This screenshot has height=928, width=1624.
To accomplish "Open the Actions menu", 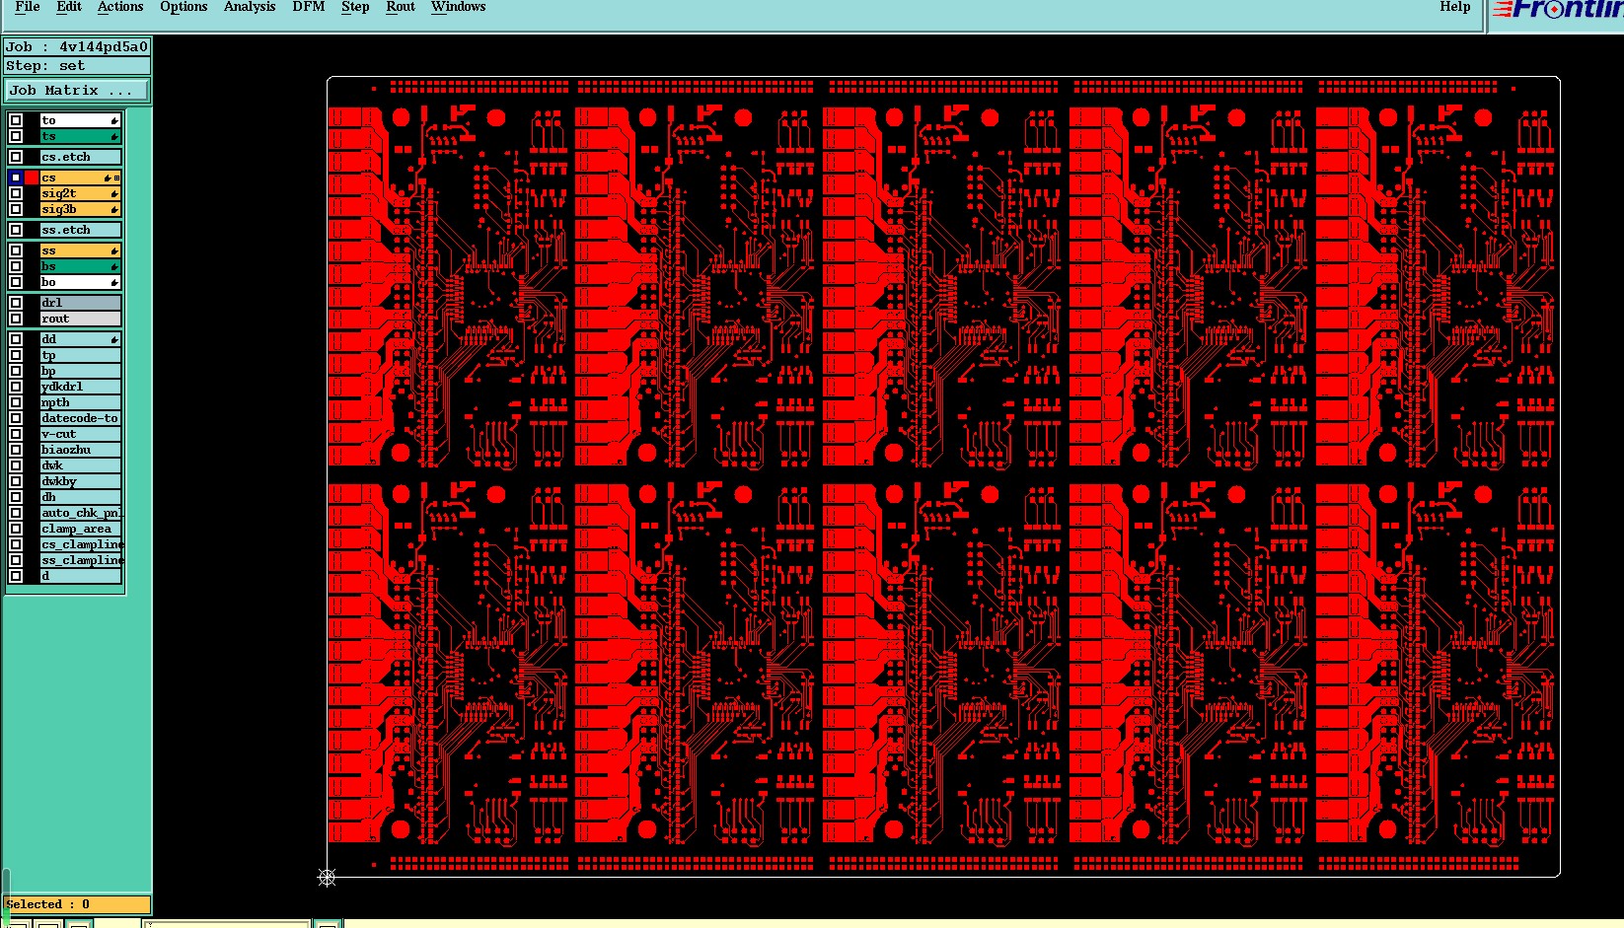I will tap(120, 7).
